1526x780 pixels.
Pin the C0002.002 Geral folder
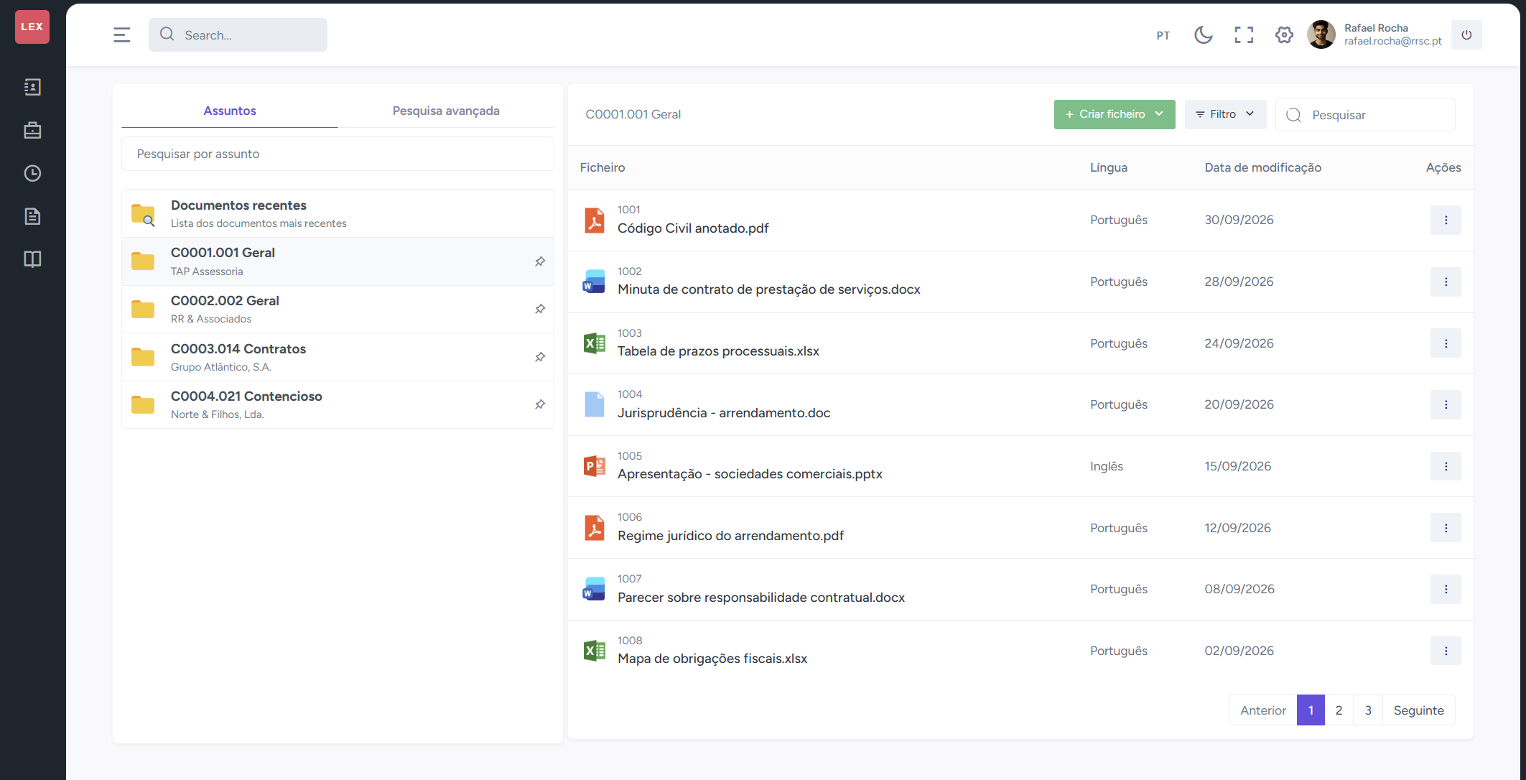(540, 309)
